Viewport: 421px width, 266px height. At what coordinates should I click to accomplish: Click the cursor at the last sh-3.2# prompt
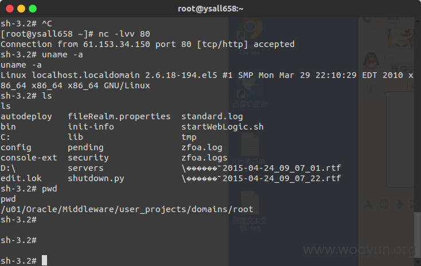(x=45, y=261)
